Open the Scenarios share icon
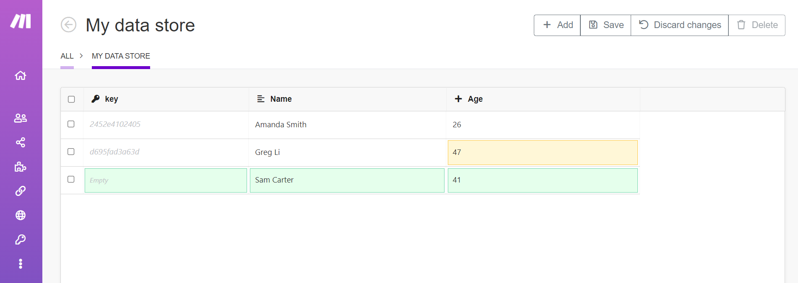 pos(21,142)
